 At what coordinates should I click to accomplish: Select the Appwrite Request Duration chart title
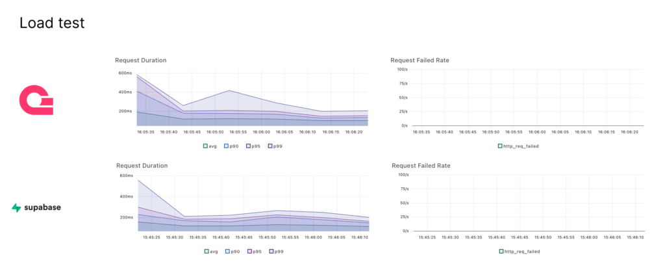(140, 60)
